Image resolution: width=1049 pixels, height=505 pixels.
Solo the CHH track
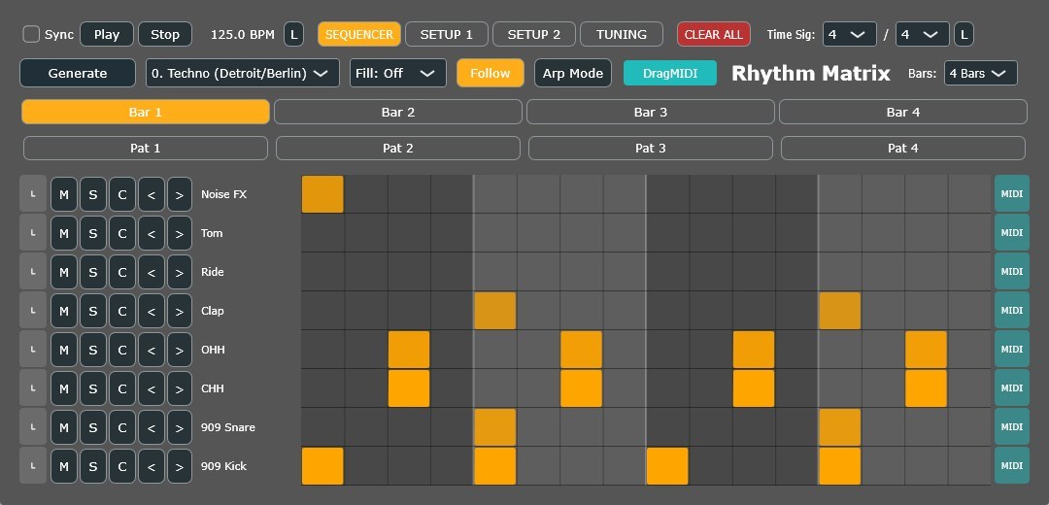coord(93,388)
